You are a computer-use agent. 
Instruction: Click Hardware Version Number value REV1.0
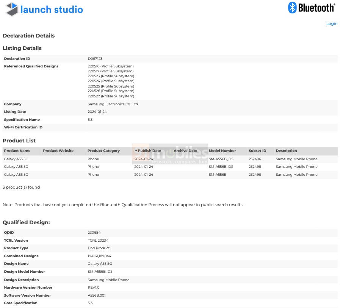94,288
